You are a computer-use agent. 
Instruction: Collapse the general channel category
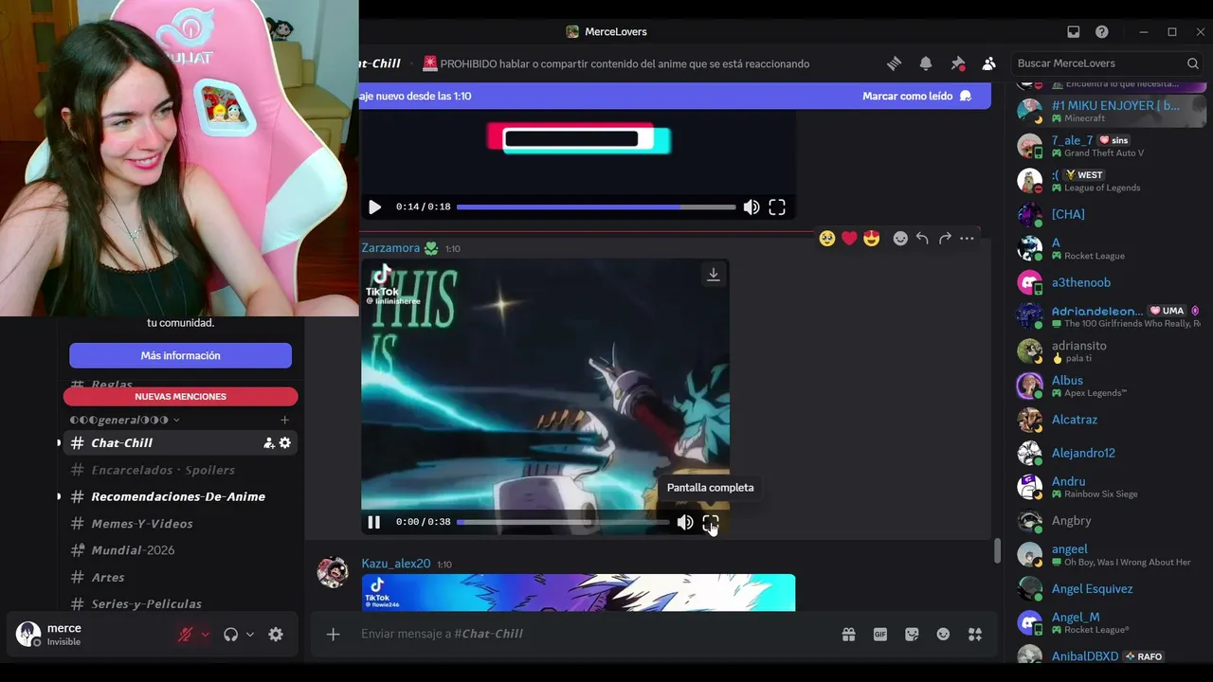coord(124,420)
